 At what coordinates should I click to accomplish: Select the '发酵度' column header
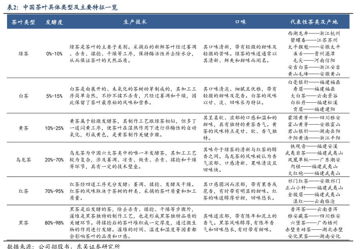click(54, 22)
